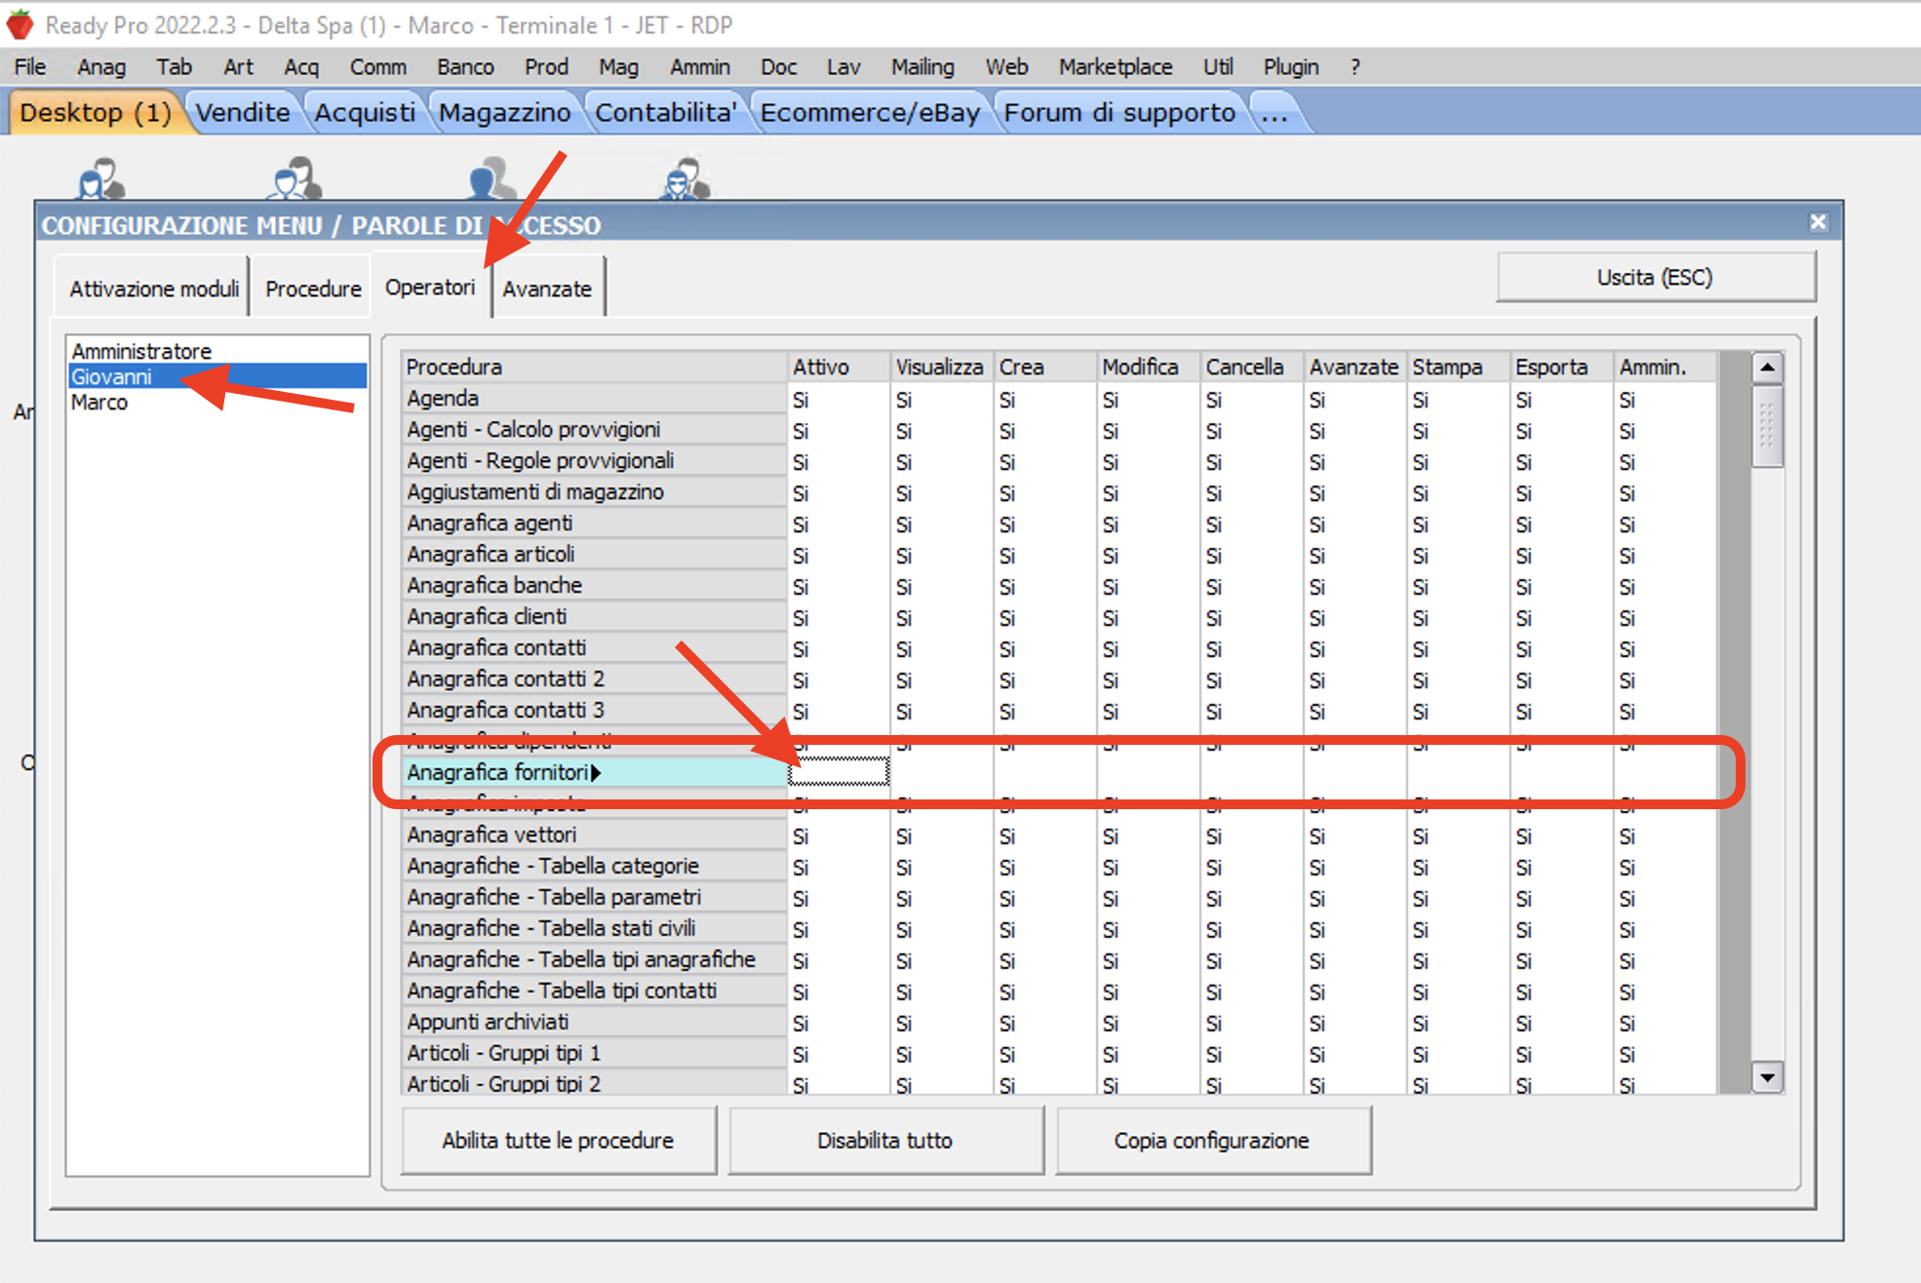Screen dimensions: 1921x1283
Task: Click the Ready Pro strawberry app icon
Action: [x=20, y=24]
